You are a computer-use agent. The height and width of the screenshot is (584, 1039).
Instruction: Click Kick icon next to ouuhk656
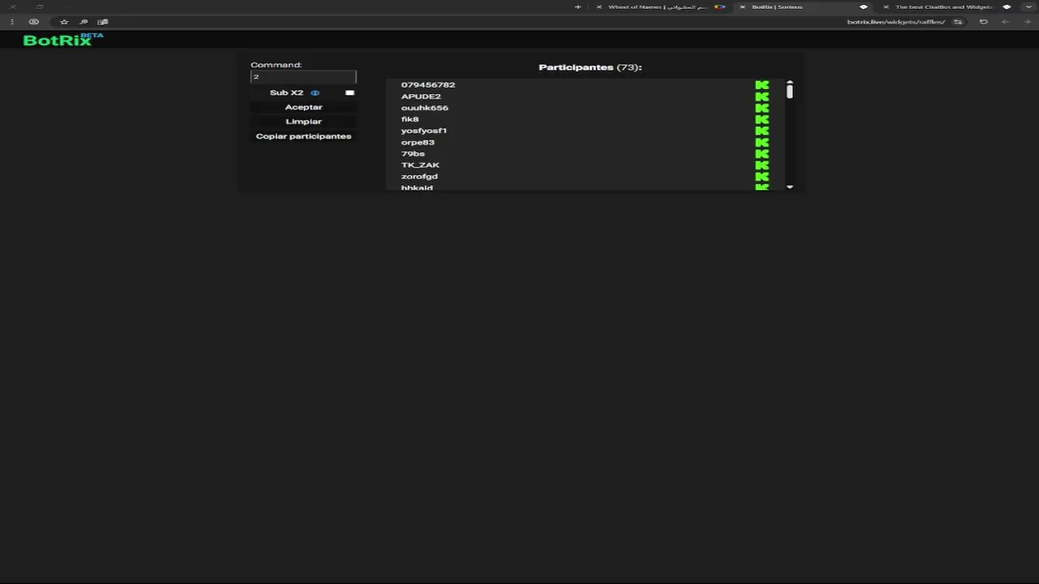click(x=761, y=108)
